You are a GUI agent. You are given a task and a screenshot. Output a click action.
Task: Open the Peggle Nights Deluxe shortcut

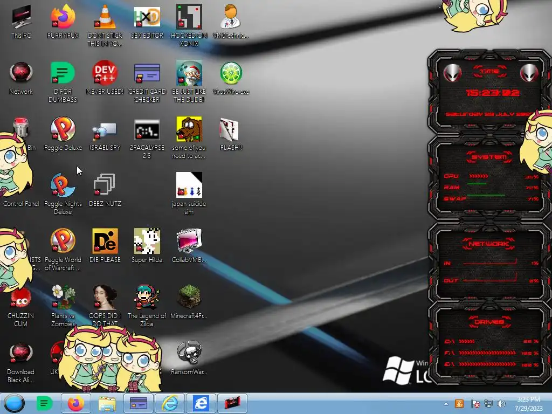[63, 194]
